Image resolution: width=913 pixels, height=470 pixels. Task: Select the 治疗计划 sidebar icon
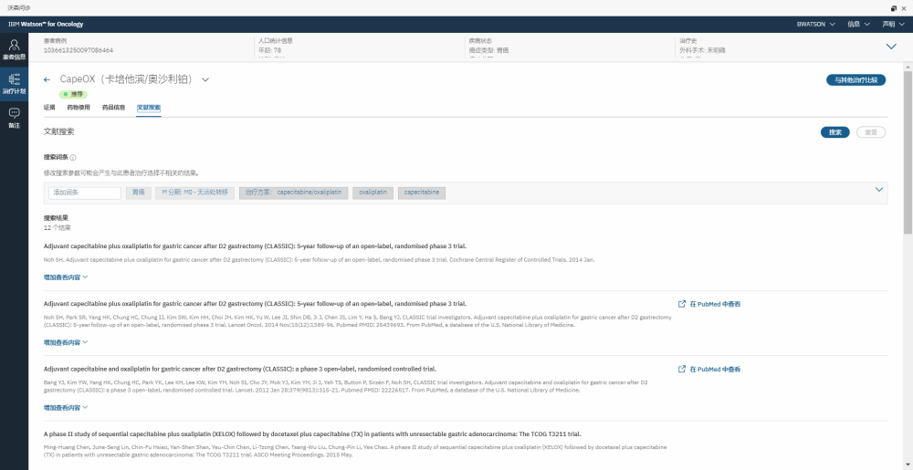click(14, 84)
